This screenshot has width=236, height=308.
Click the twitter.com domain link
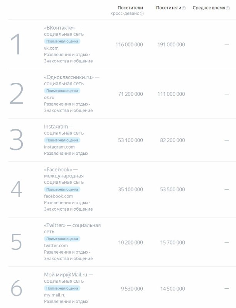click(56, 246)
